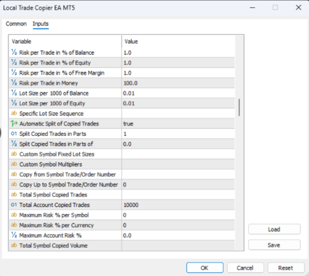Click the vertical scrollbar thumb in inputs list
Image resolution: width=309 pixels, height=276 pixels.
click(x=239, y=108)
